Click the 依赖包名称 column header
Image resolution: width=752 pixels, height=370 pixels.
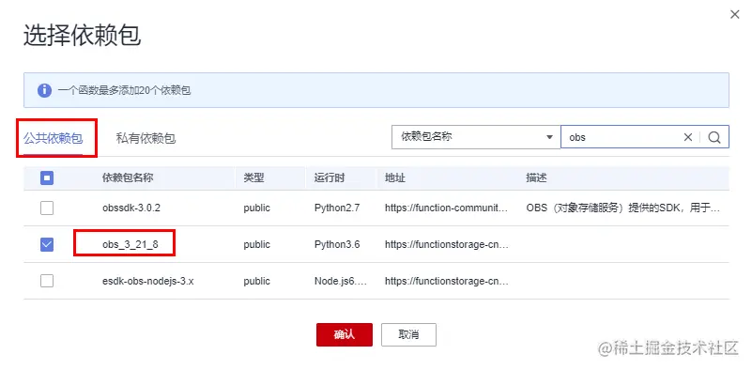(x=128, y=178)
